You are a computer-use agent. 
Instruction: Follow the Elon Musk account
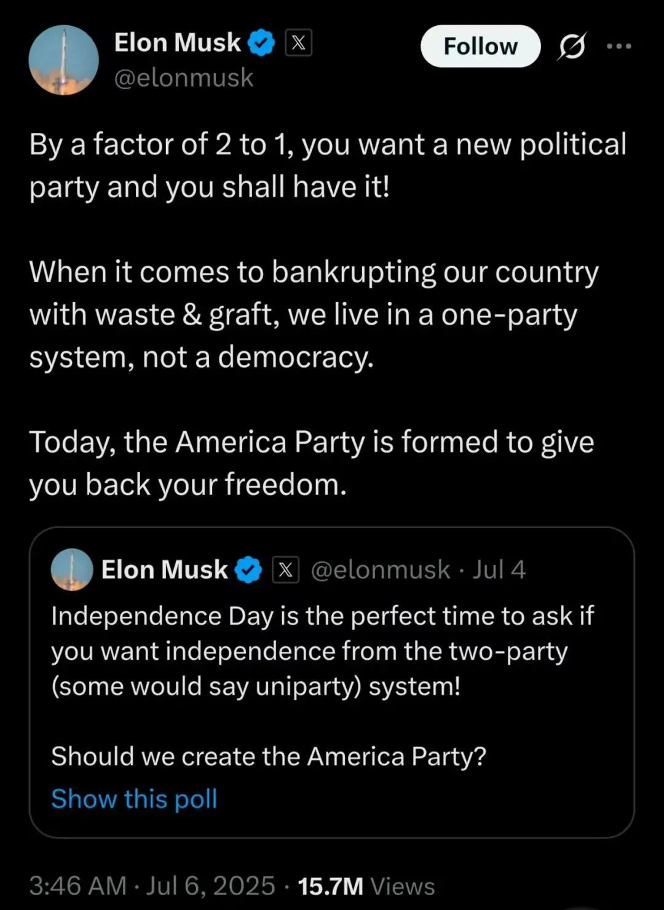(x=480, y=46)
